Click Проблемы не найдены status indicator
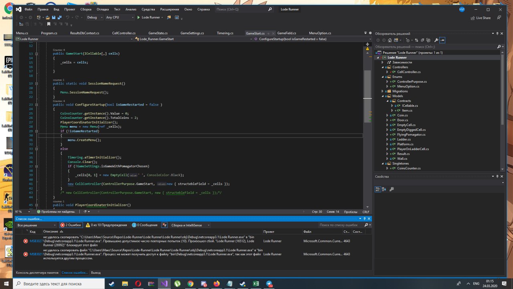 pyautogui.click(x=56, y=211)
